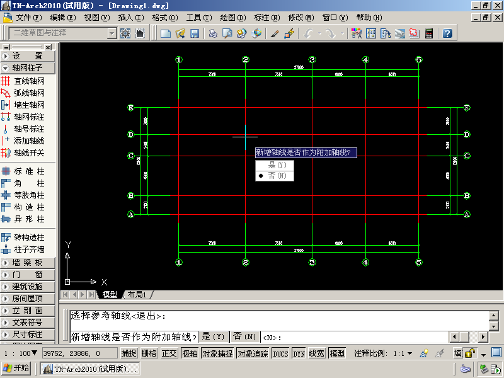Viewport: 504px width, 378px height.
Task: Toggle 极轴 polar tracking
Action: 190,353
